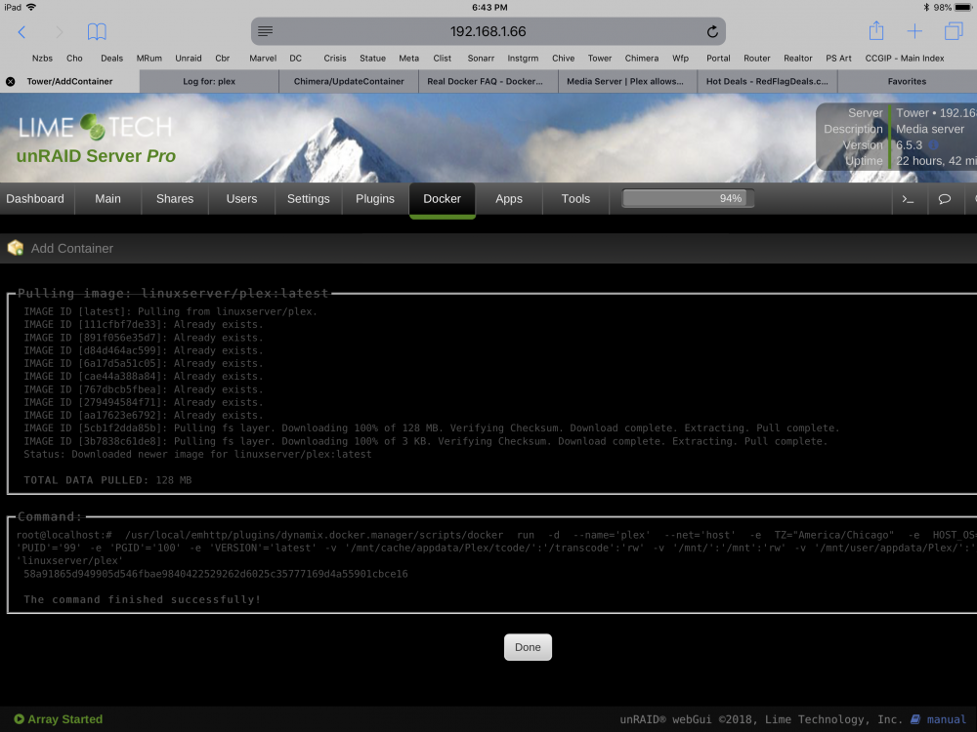Open the Wfp bookmark

pos(680,58)
